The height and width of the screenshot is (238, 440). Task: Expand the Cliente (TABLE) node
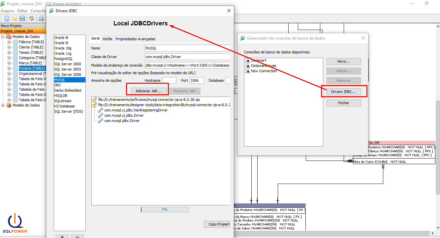coord(9,47)
